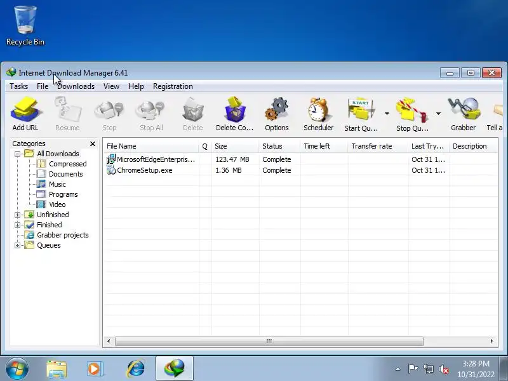This screenshot has height=381, width=508.
Task: Click the Stop All toolbar icon
Action: pos(151,110)
